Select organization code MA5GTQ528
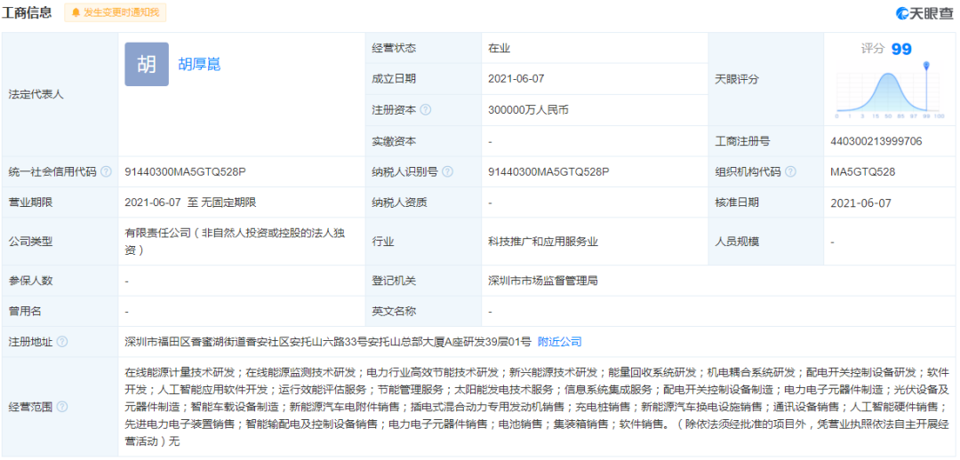960x460 pixels. tap(862, 172)
